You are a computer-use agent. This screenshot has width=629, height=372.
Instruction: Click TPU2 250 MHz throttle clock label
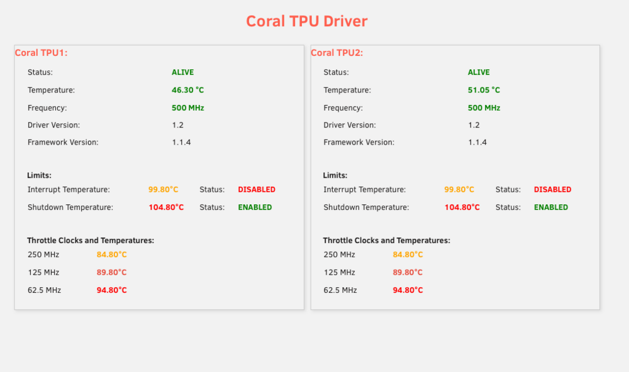tap(340, 254)
